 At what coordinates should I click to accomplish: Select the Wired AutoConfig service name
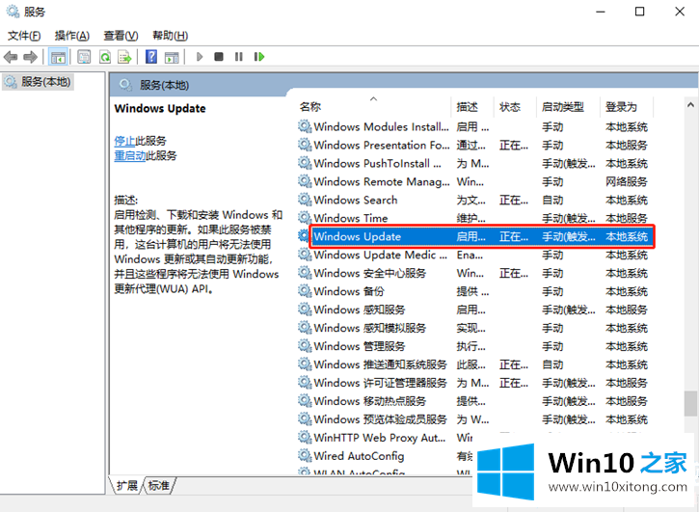coord(359,456)
